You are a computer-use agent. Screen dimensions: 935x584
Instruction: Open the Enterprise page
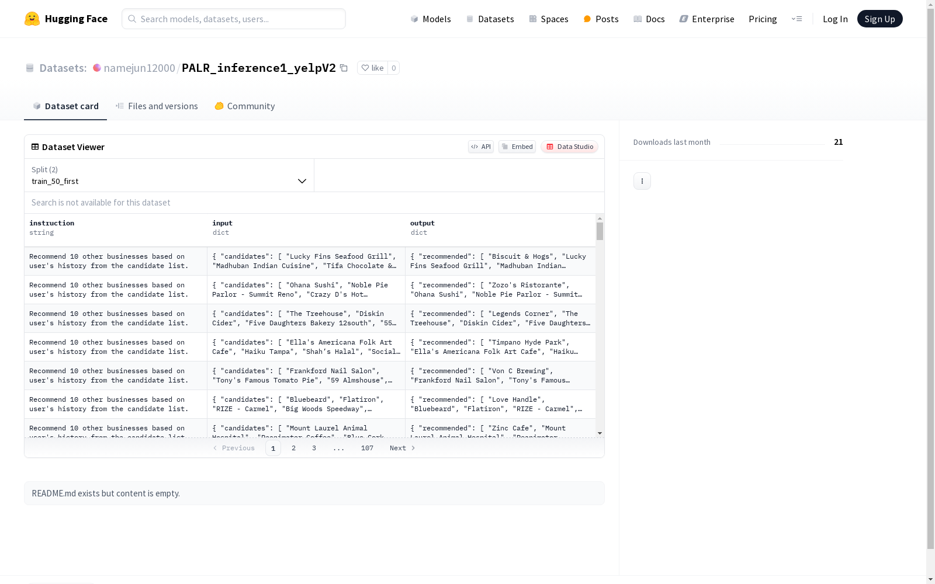coord(707,19)
